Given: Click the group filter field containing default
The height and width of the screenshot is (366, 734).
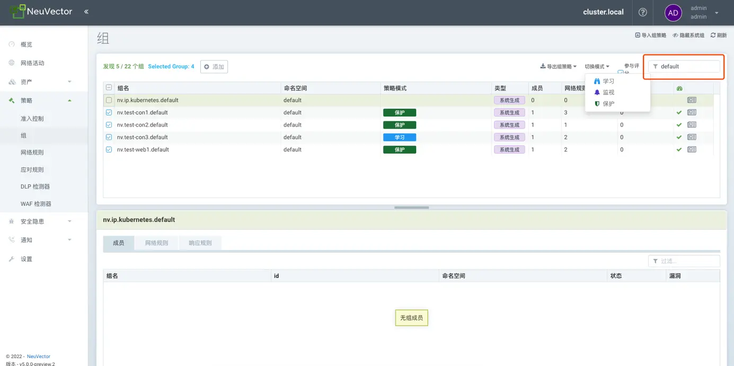Looking at the screenshot, I should tap(687, 67).
